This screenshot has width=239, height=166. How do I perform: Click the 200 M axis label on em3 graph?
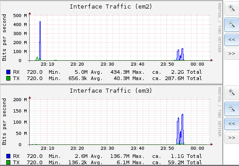[x=20, y=100]
